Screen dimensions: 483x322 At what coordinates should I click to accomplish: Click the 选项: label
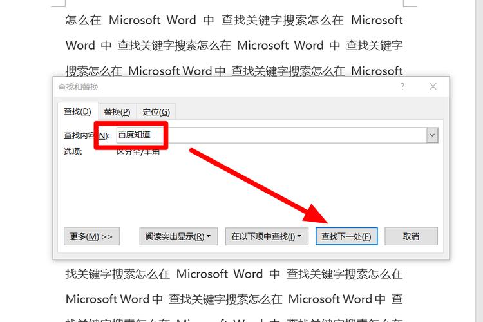coord(73,151)
